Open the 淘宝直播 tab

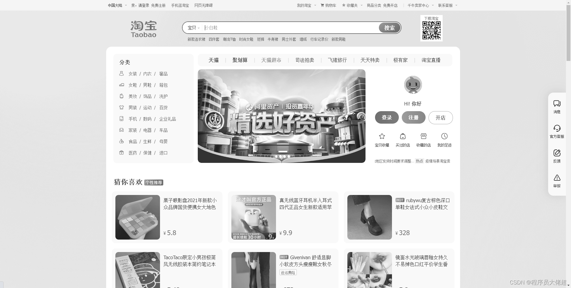431,60
